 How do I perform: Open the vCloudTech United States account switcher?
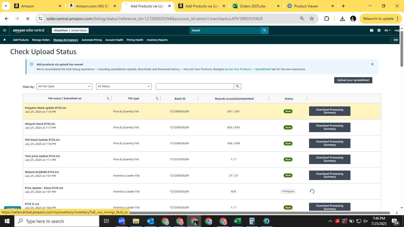(x=70, y=30)
